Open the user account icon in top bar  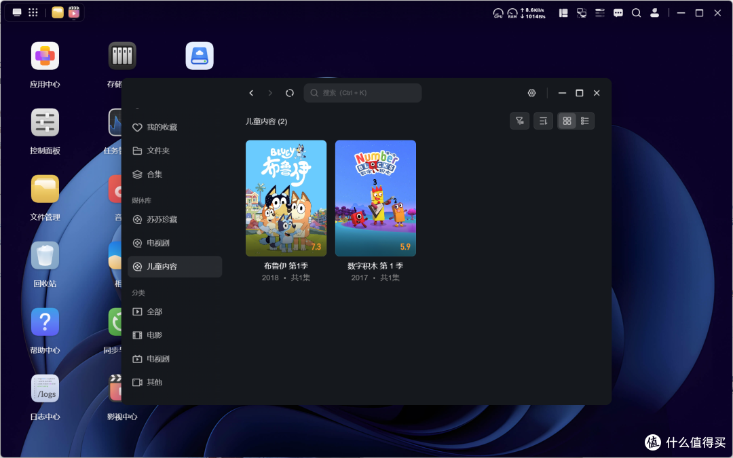click(x=654, y=13)
